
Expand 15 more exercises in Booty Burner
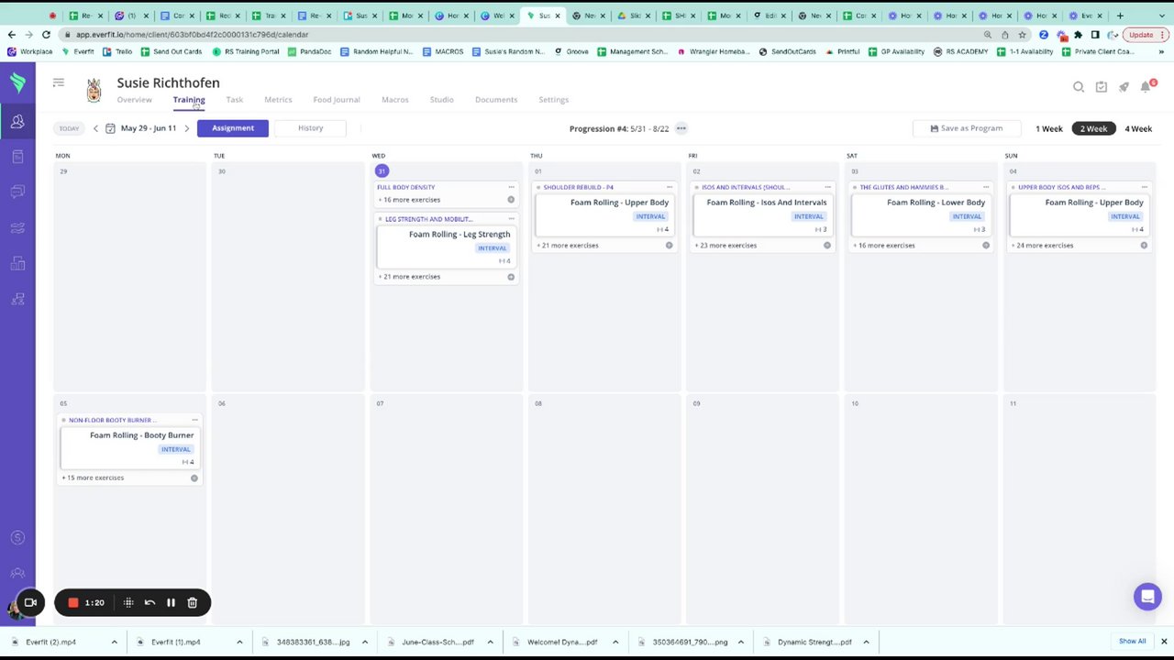94,478
